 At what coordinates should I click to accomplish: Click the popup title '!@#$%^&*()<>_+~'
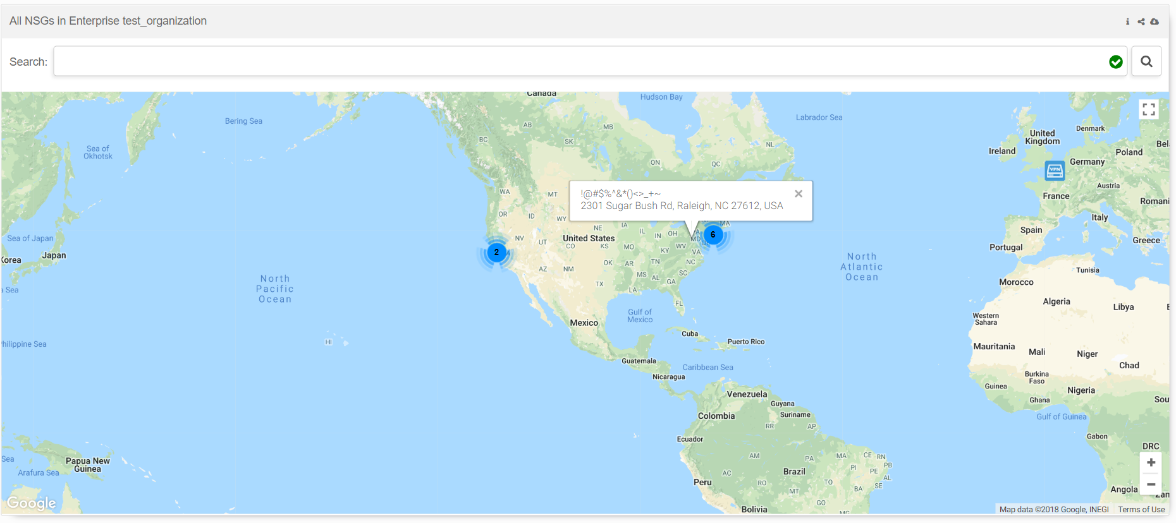point(620,194)
